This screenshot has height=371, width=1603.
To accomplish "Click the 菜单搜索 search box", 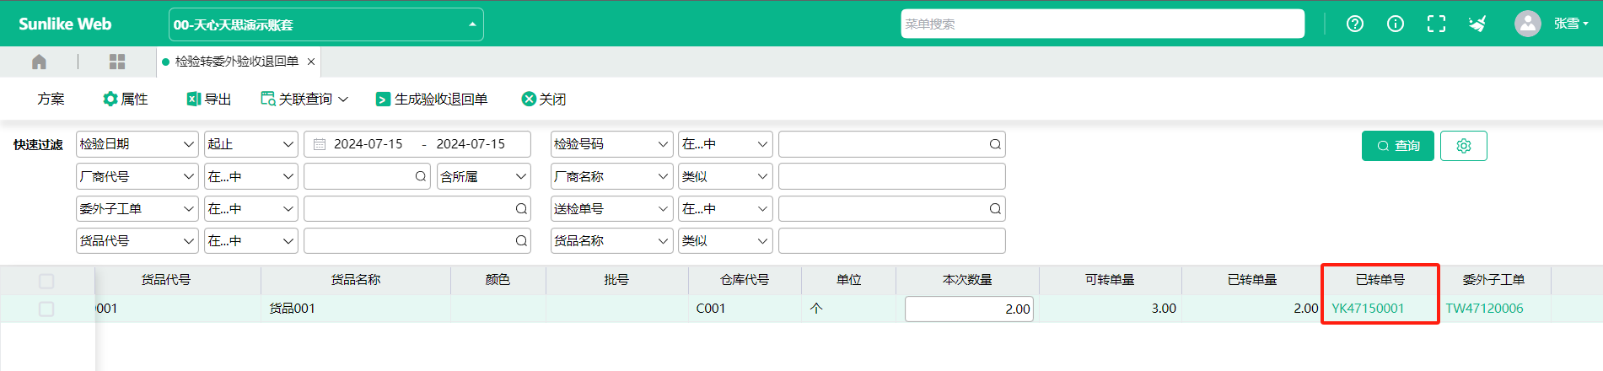I will (1101, 24).
